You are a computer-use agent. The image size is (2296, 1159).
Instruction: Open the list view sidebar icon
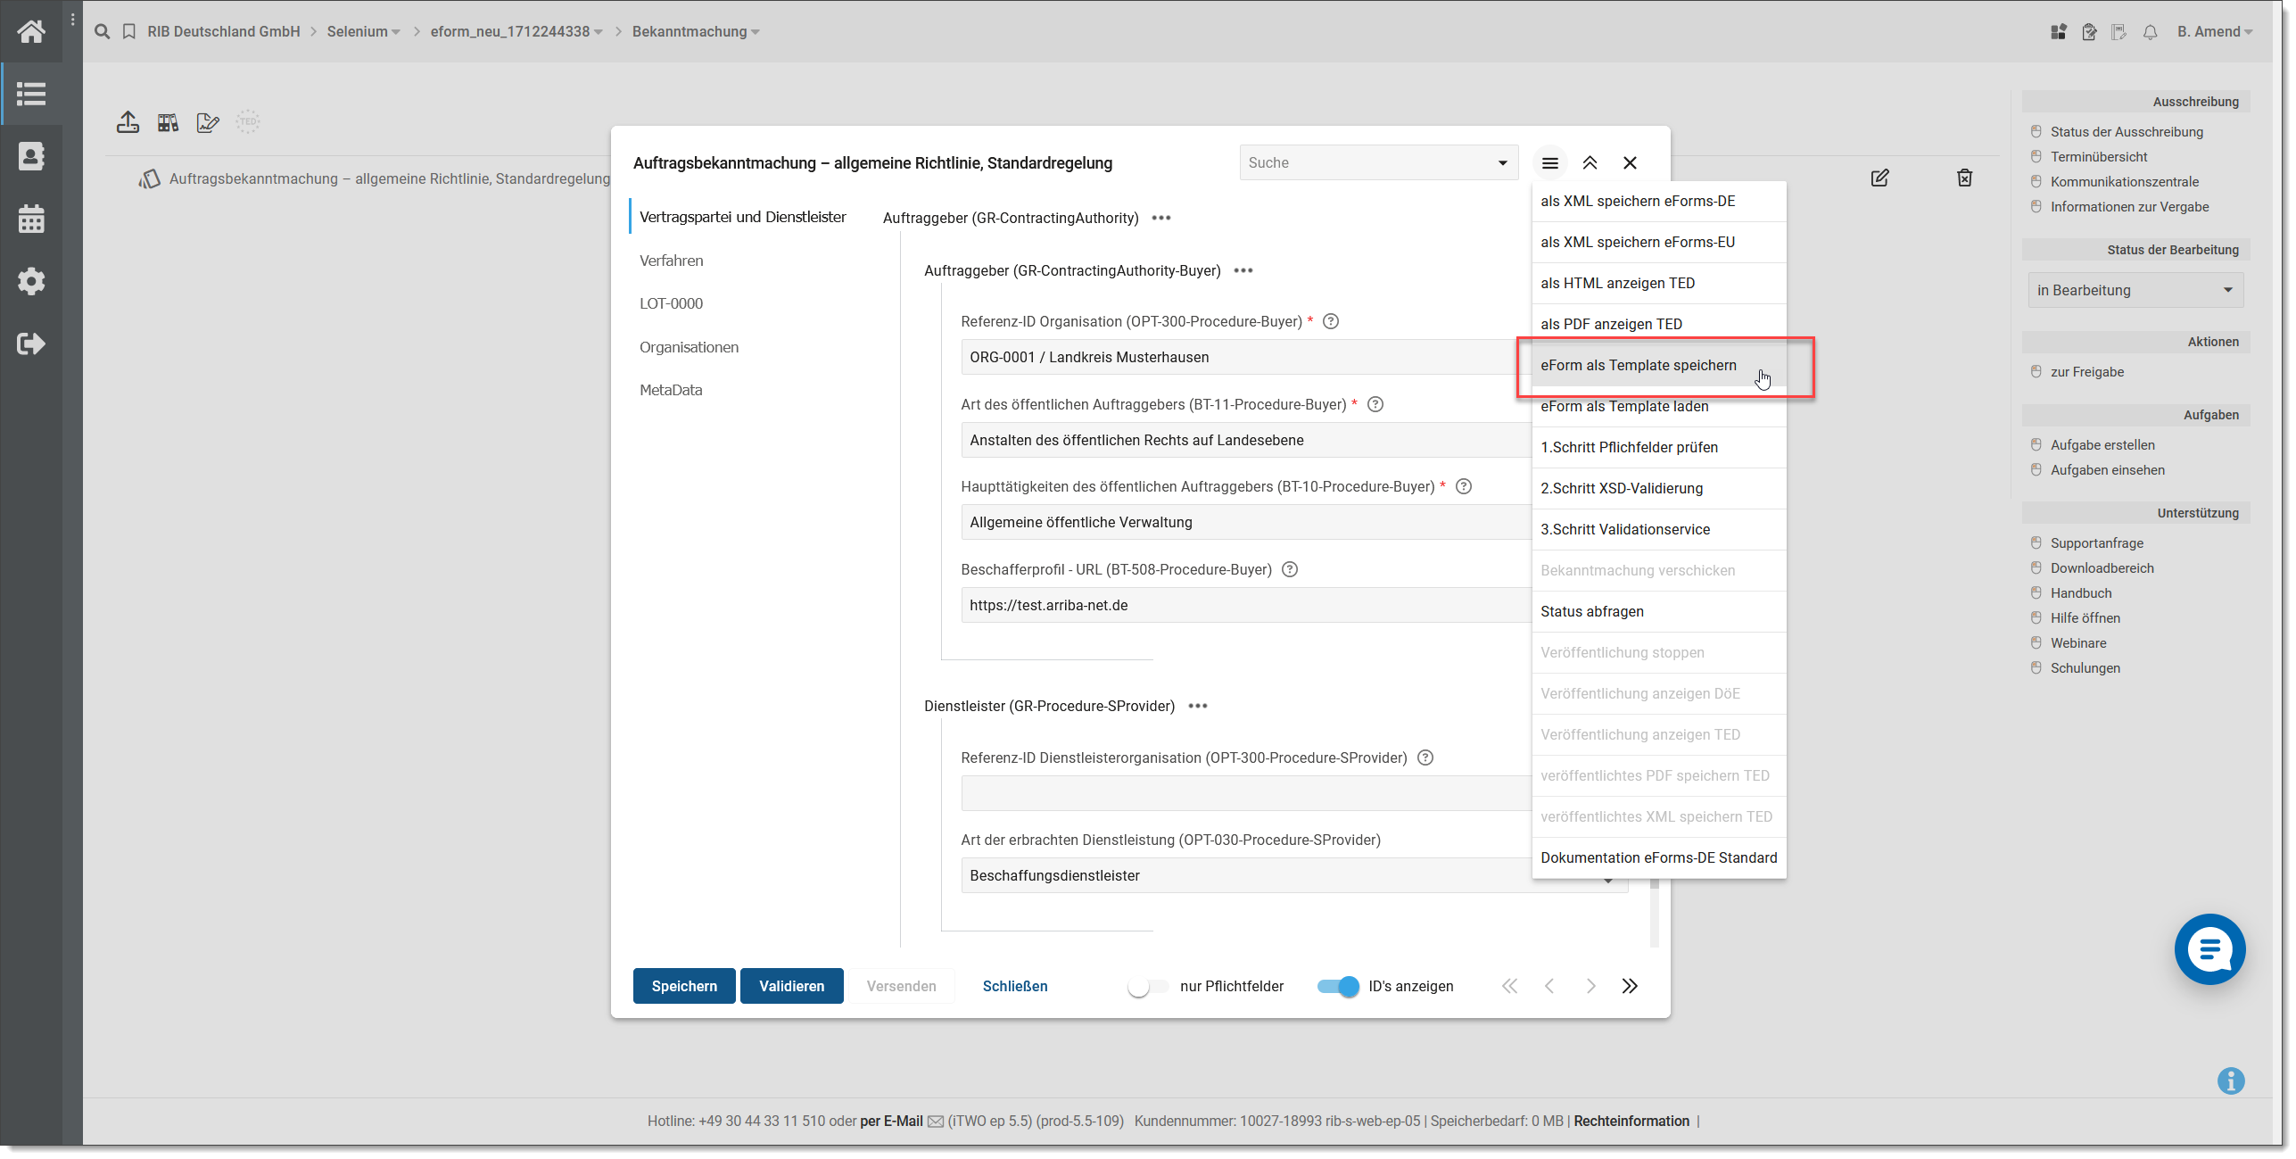31,94
